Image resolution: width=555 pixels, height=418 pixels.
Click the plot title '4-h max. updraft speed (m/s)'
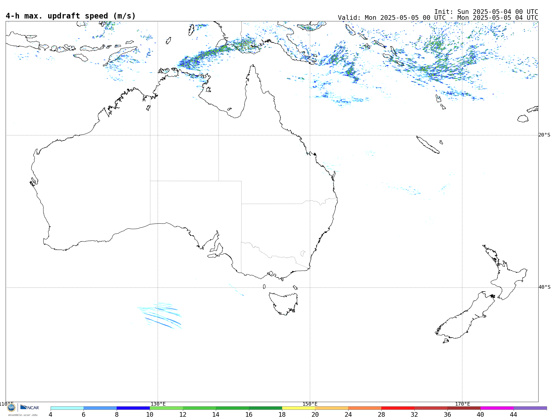coord(71,16)
